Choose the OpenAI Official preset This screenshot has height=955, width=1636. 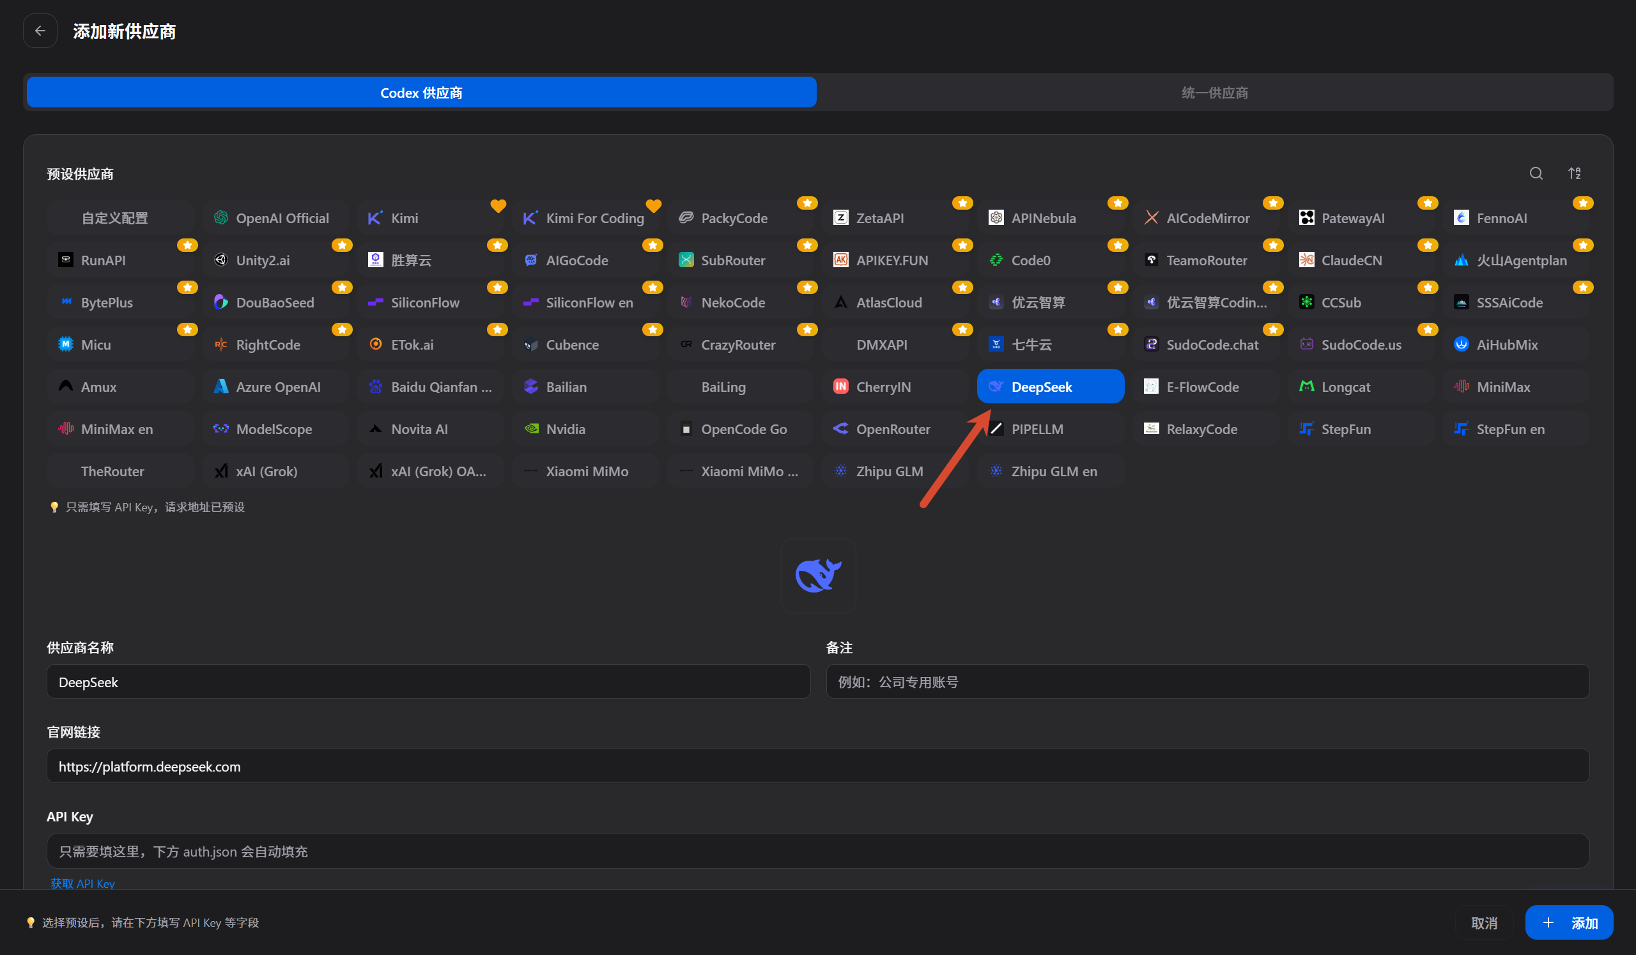coord(275,218)
